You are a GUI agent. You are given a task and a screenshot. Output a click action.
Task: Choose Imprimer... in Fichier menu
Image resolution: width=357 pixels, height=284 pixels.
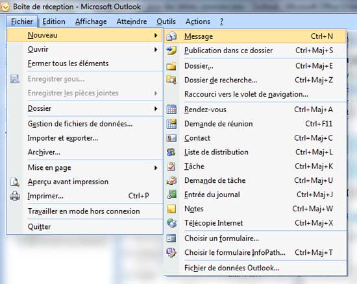click(85, 196)
